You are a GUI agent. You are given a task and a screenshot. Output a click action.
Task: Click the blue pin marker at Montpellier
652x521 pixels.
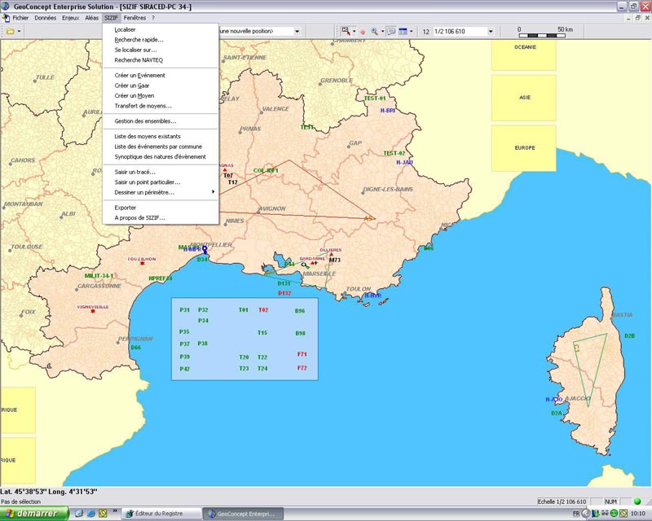[x=205, y=249]
